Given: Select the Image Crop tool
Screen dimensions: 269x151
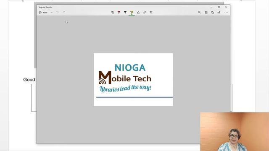Looking at the screenshot, I should [x=151, y=12].
